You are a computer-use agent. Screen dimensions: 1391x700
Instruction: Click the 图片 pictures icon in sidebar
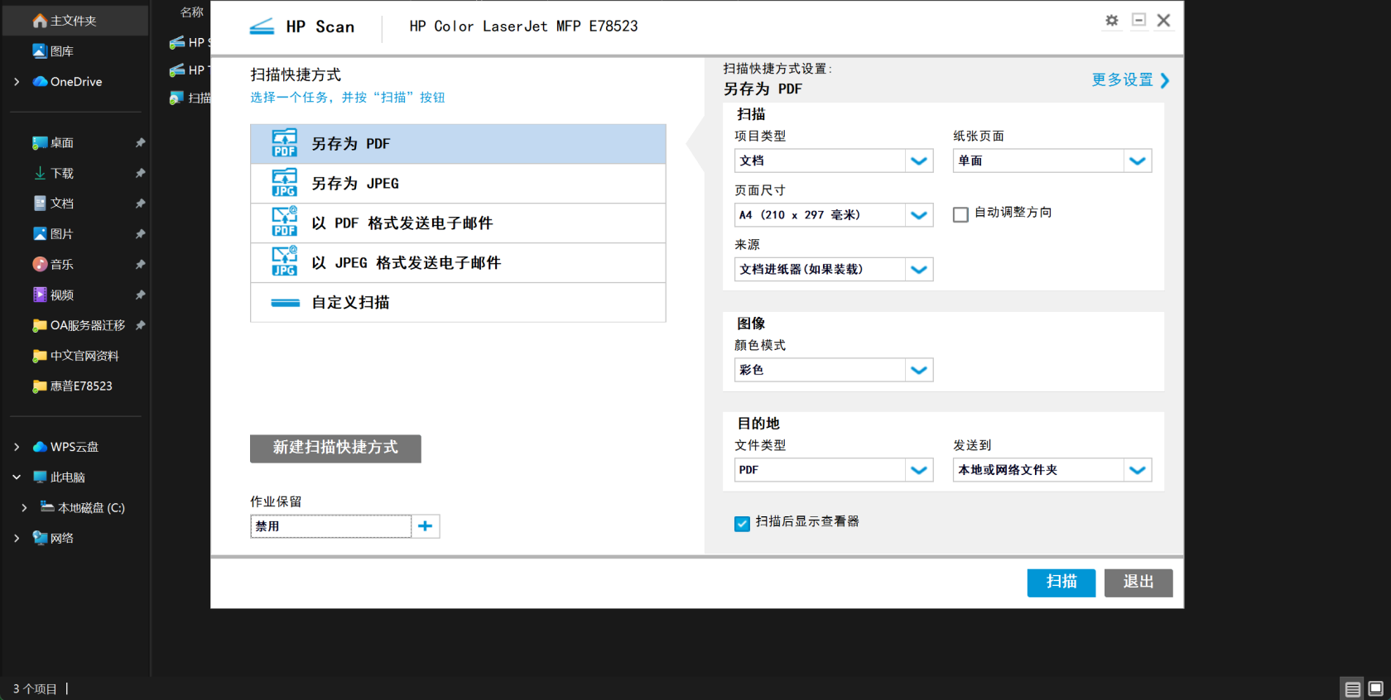[40, 234]
